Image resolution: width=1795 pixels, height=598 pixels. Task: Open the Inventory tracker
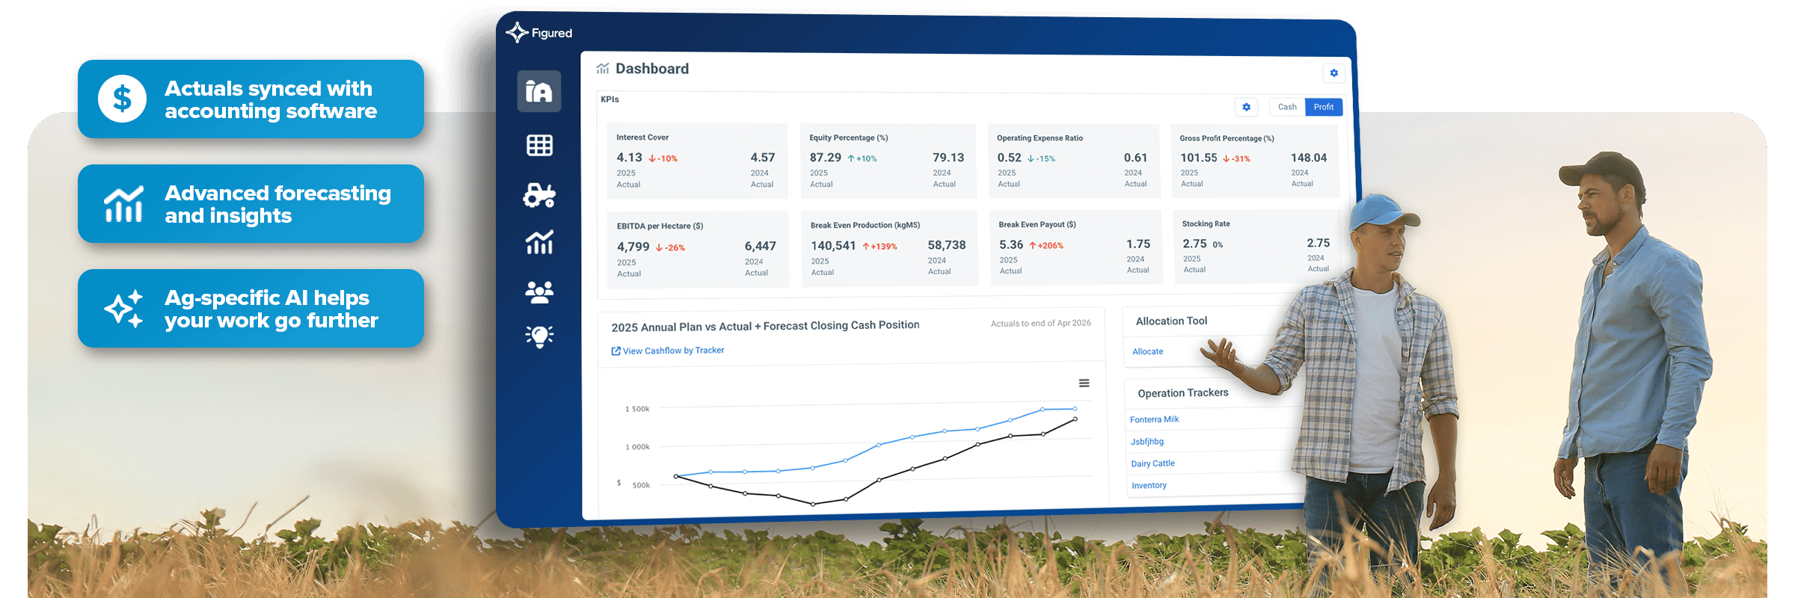point(1149,485)
